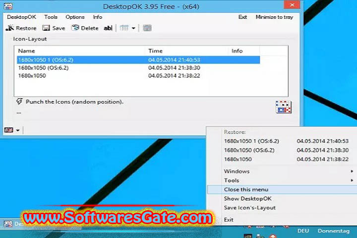The image size is (357, 238).
Task: Click the DesktopOK title bar app icon
Action: [8, 6]
